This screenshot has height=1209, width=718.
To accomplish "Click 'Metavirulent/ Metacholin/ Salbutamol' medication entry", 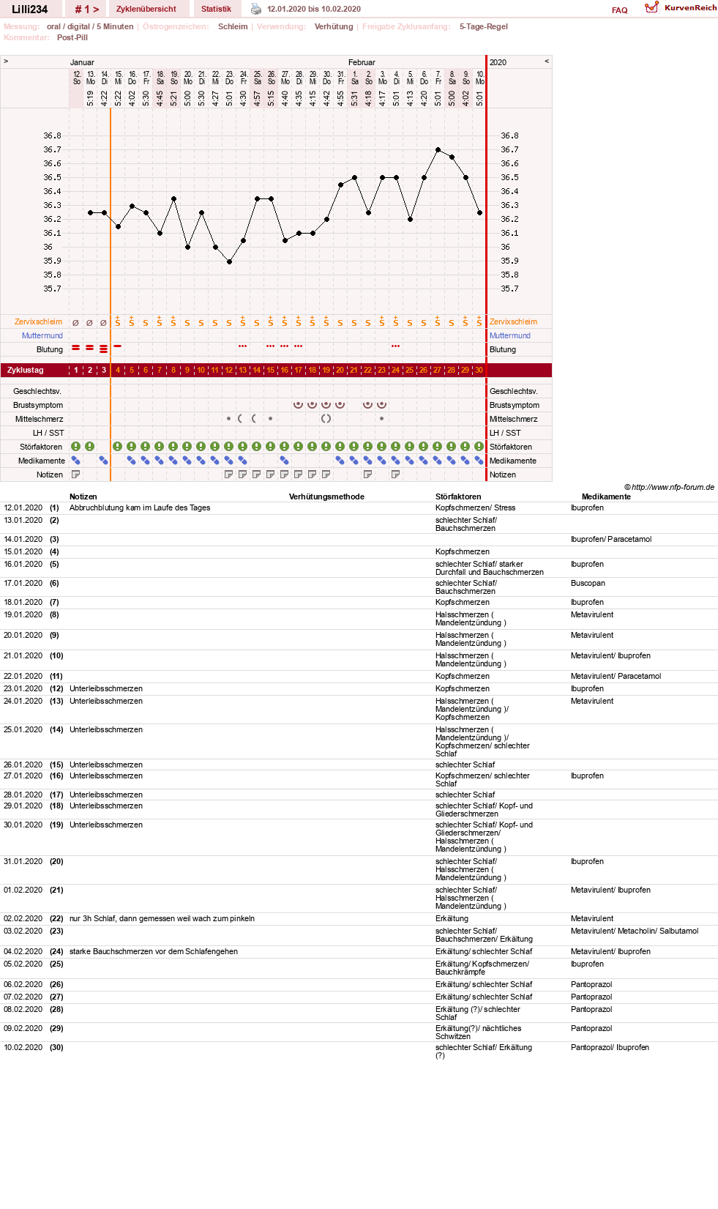I will coord(635,931).
